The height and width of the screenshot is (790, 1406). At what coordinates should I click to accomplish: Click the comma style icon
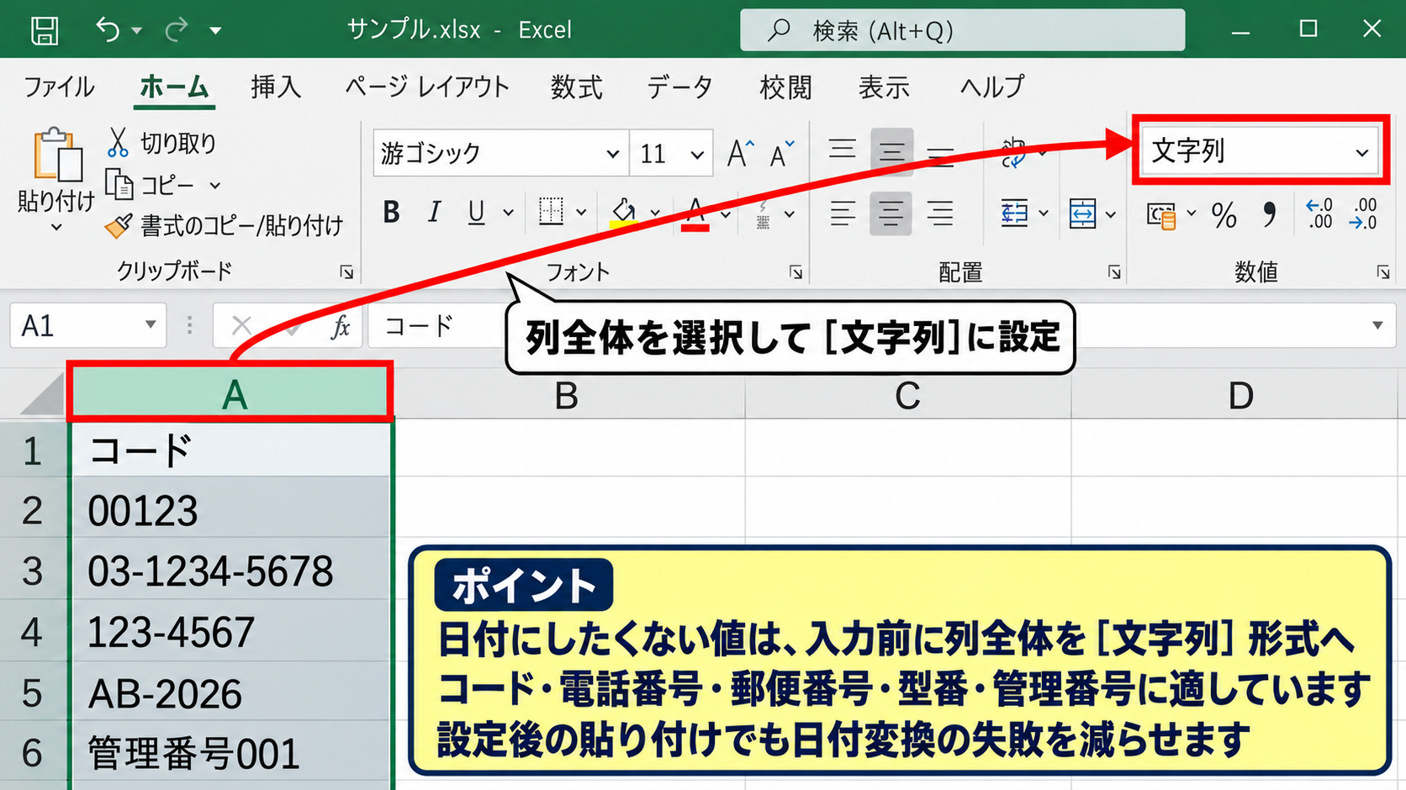[1269, 215]
